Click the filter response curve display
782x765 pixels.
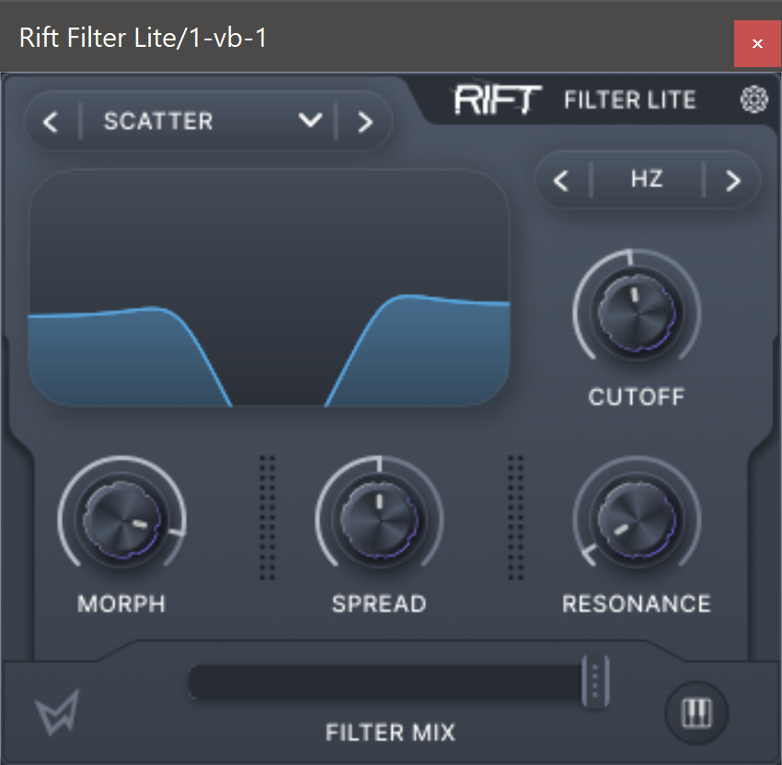pyautogui.click(x=270, y=288)
